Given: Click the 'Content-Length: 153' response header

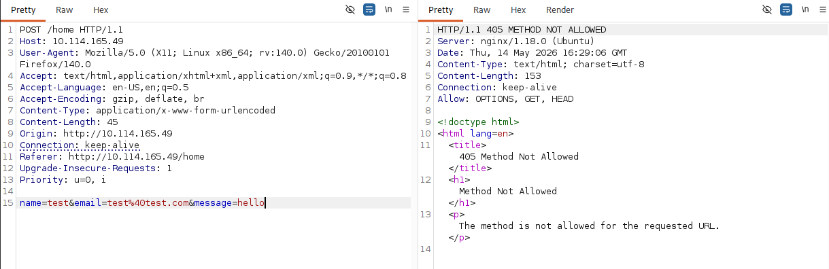Looking at the screenshot, I should click(489, 76).
